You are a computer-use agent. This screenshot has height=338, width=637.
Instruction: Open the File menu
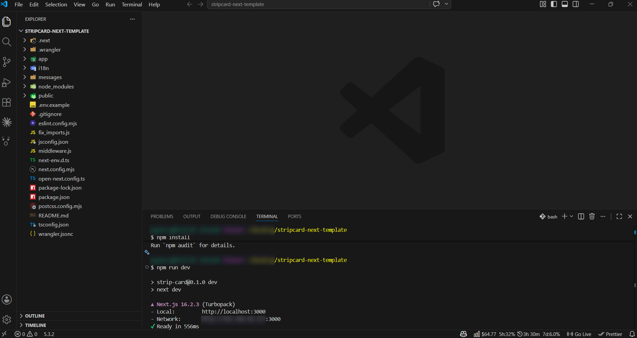19,4
